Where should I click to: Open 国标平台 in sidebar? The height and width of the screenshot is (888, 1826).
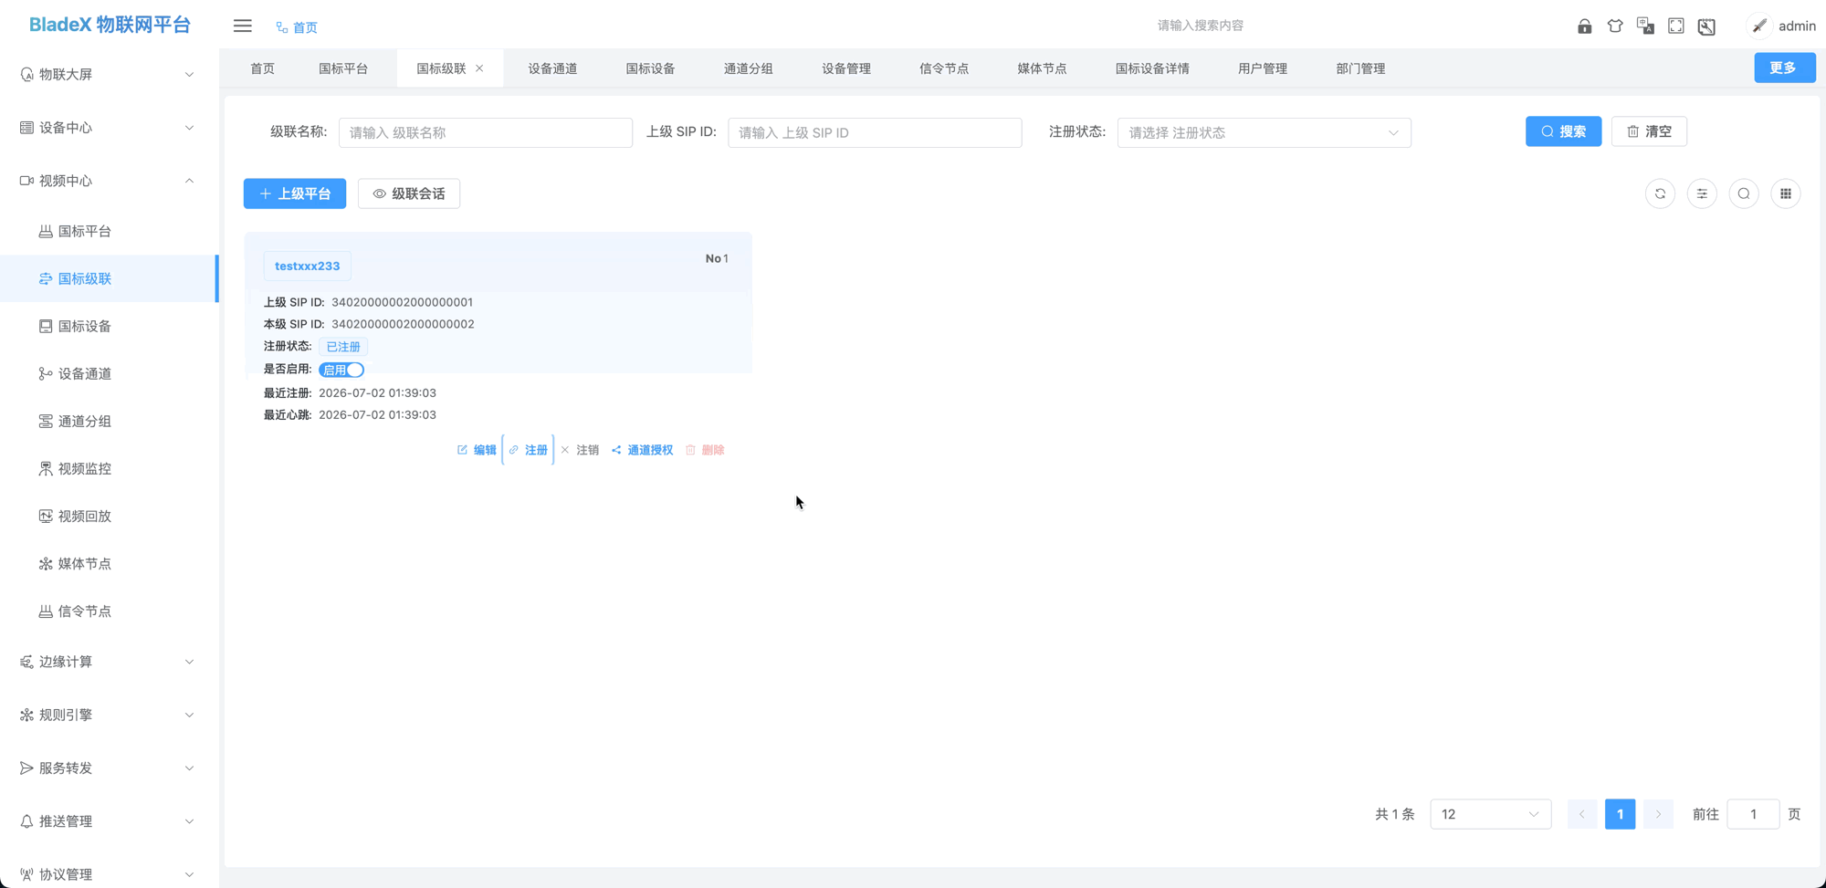(x=110, y=231)
